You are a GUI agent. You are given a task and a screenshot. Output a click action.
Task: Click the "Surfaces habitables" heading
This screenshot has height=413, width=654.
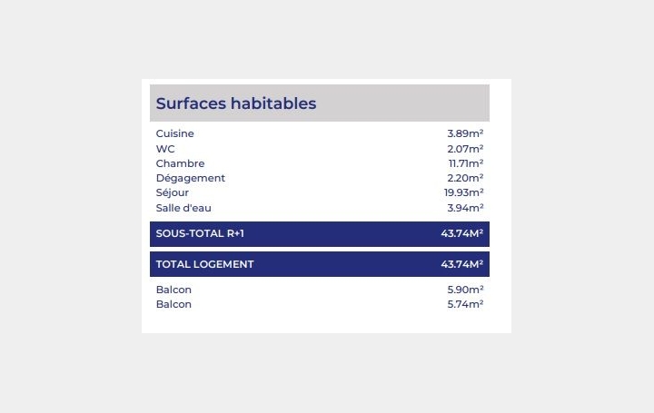coord(236,103)
